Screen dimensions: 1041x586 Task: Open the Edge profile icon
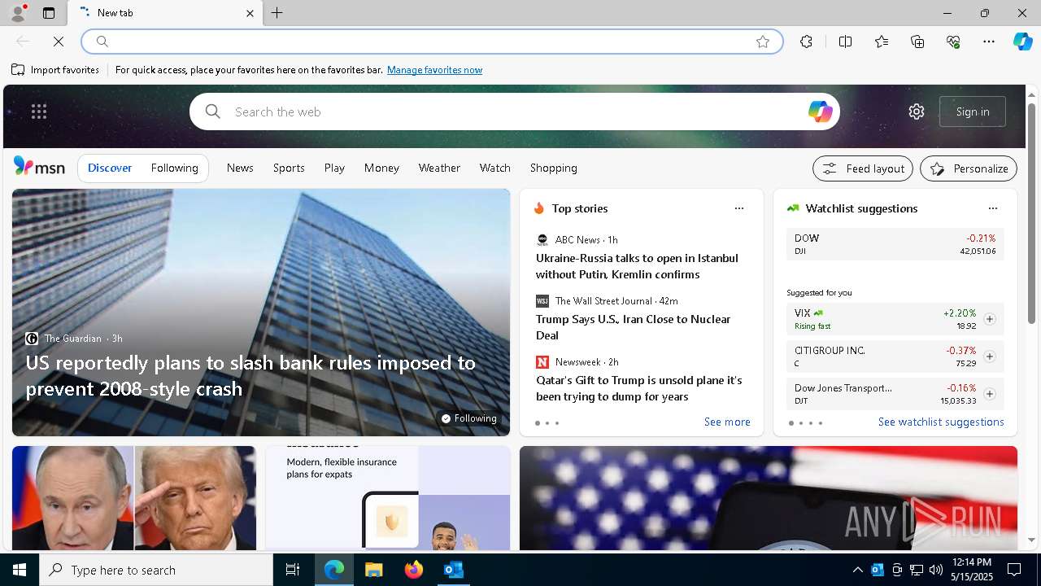pyautogui.click(x=17, y=13)
